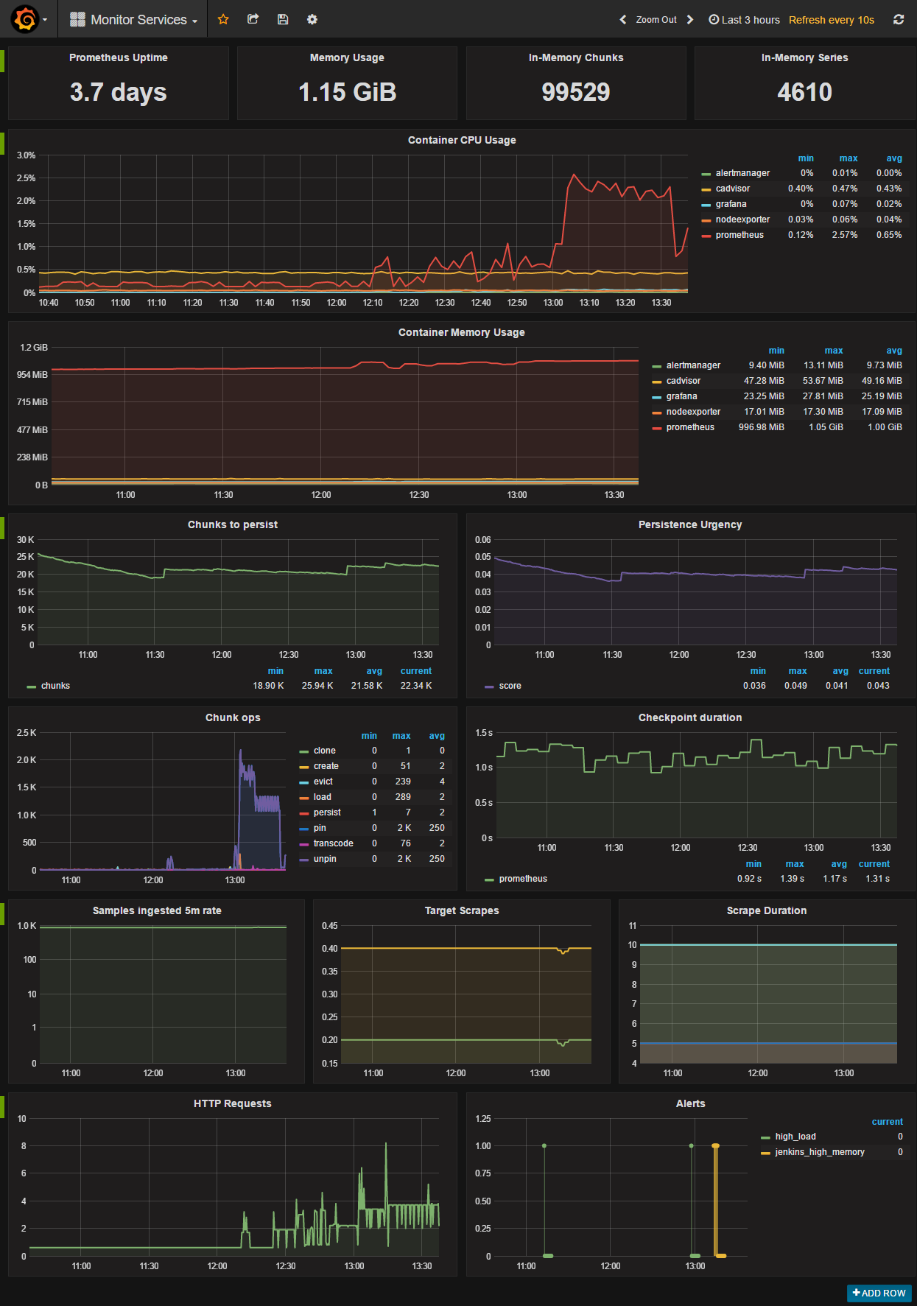Shift time range back with left arrow

(623, 20)
